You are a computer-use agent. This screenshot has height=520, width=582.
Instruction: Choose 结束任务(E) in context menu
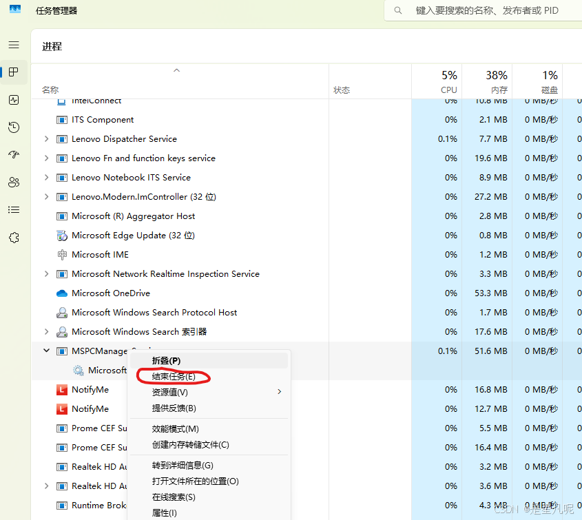pos(209,377)
